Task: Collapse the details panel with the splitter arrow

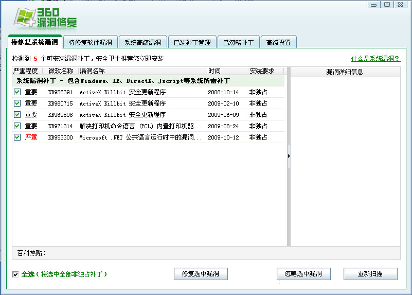Action: [289, 156]
